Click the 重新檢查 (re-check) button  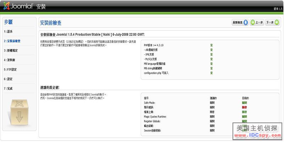point(240,22)
